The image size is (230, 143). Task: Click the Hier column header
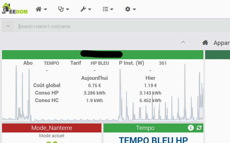click(x=150, y=78)
